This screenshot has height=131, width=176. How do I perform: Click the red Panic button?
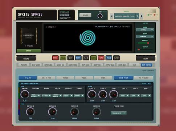(x=55, y=58)
